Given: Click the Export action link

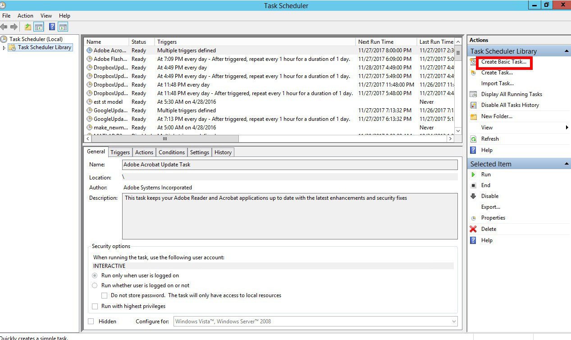Looking at the screenshot, I should 490,207.
